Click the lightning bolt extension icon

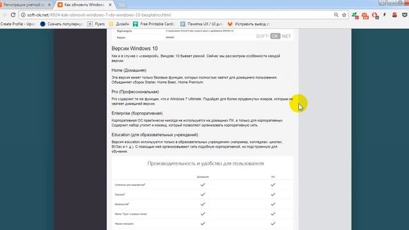385,15
